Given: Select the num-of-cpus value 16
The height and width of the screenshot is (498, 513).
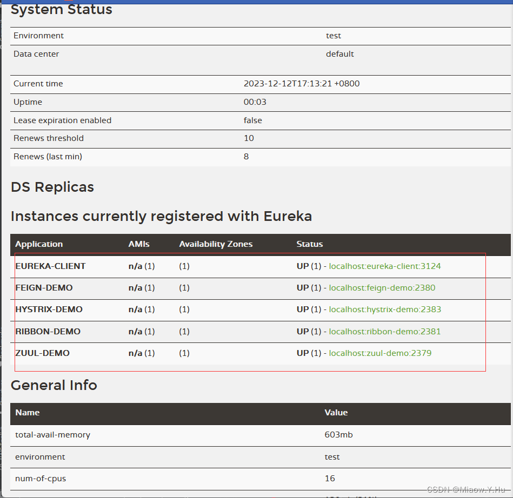Looking at the screenshot, I should click(330, 479).
